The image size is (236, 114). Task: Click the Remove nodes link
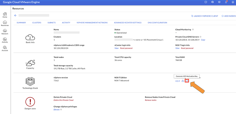point(151,100)
